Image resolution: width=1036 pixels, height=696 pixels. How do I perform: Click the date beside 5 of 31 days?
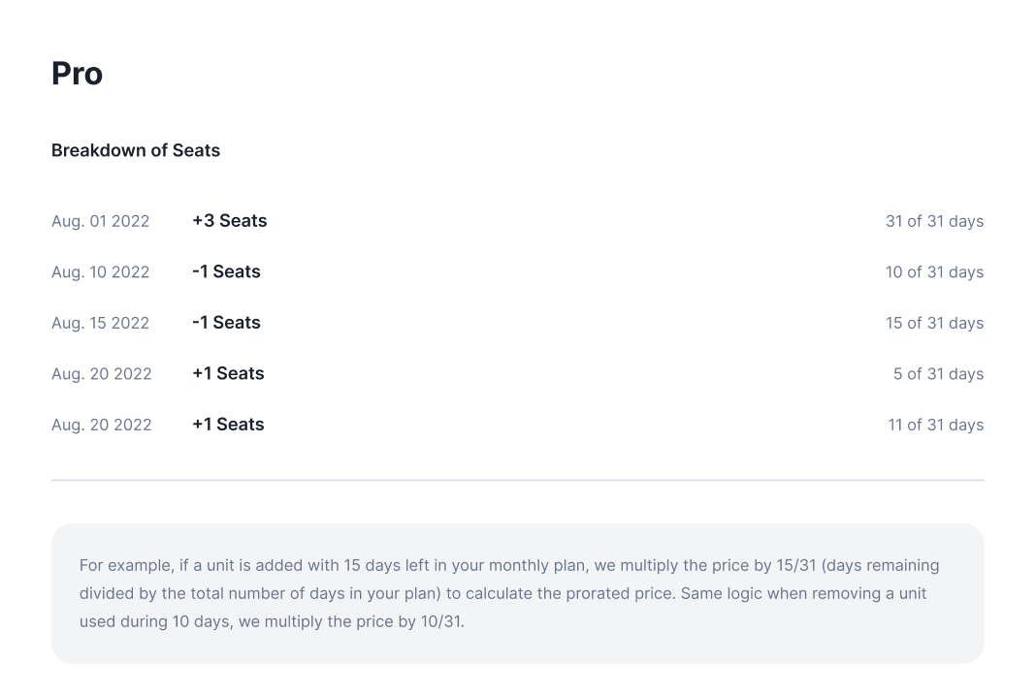pos(102,374)
